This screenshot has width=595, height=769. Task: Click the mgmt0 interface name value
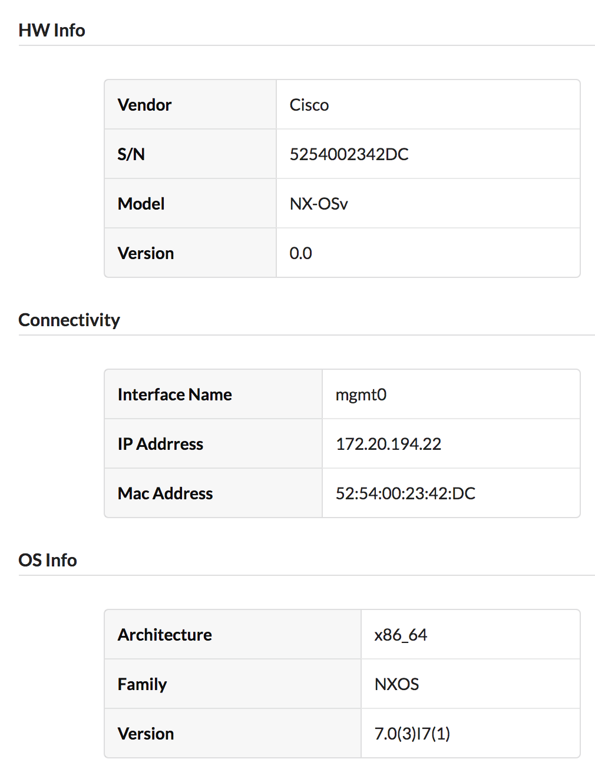[361, 395]
